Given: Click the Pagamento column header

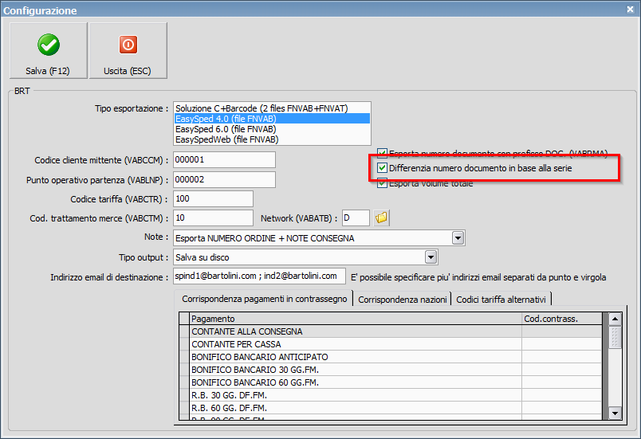Looking at the screenshot, I should click(x=356, y=319).
